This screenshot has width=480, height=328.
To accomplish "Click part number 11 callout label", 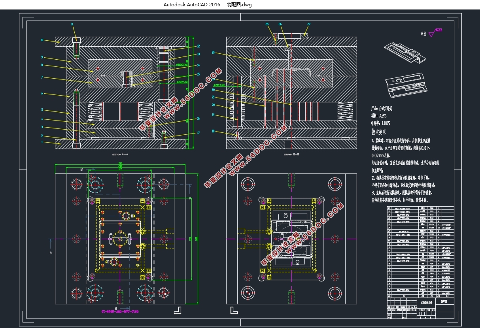I will (72, 25).
